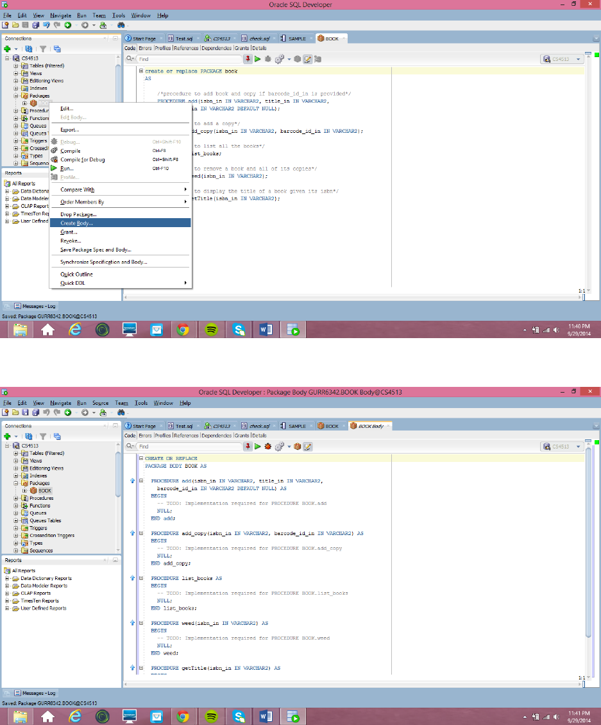The width and height of the screenshot is (601, 725).
Task: Click the red Debug bug icon in BOOK Body toolbar
Action: [267, 446]
